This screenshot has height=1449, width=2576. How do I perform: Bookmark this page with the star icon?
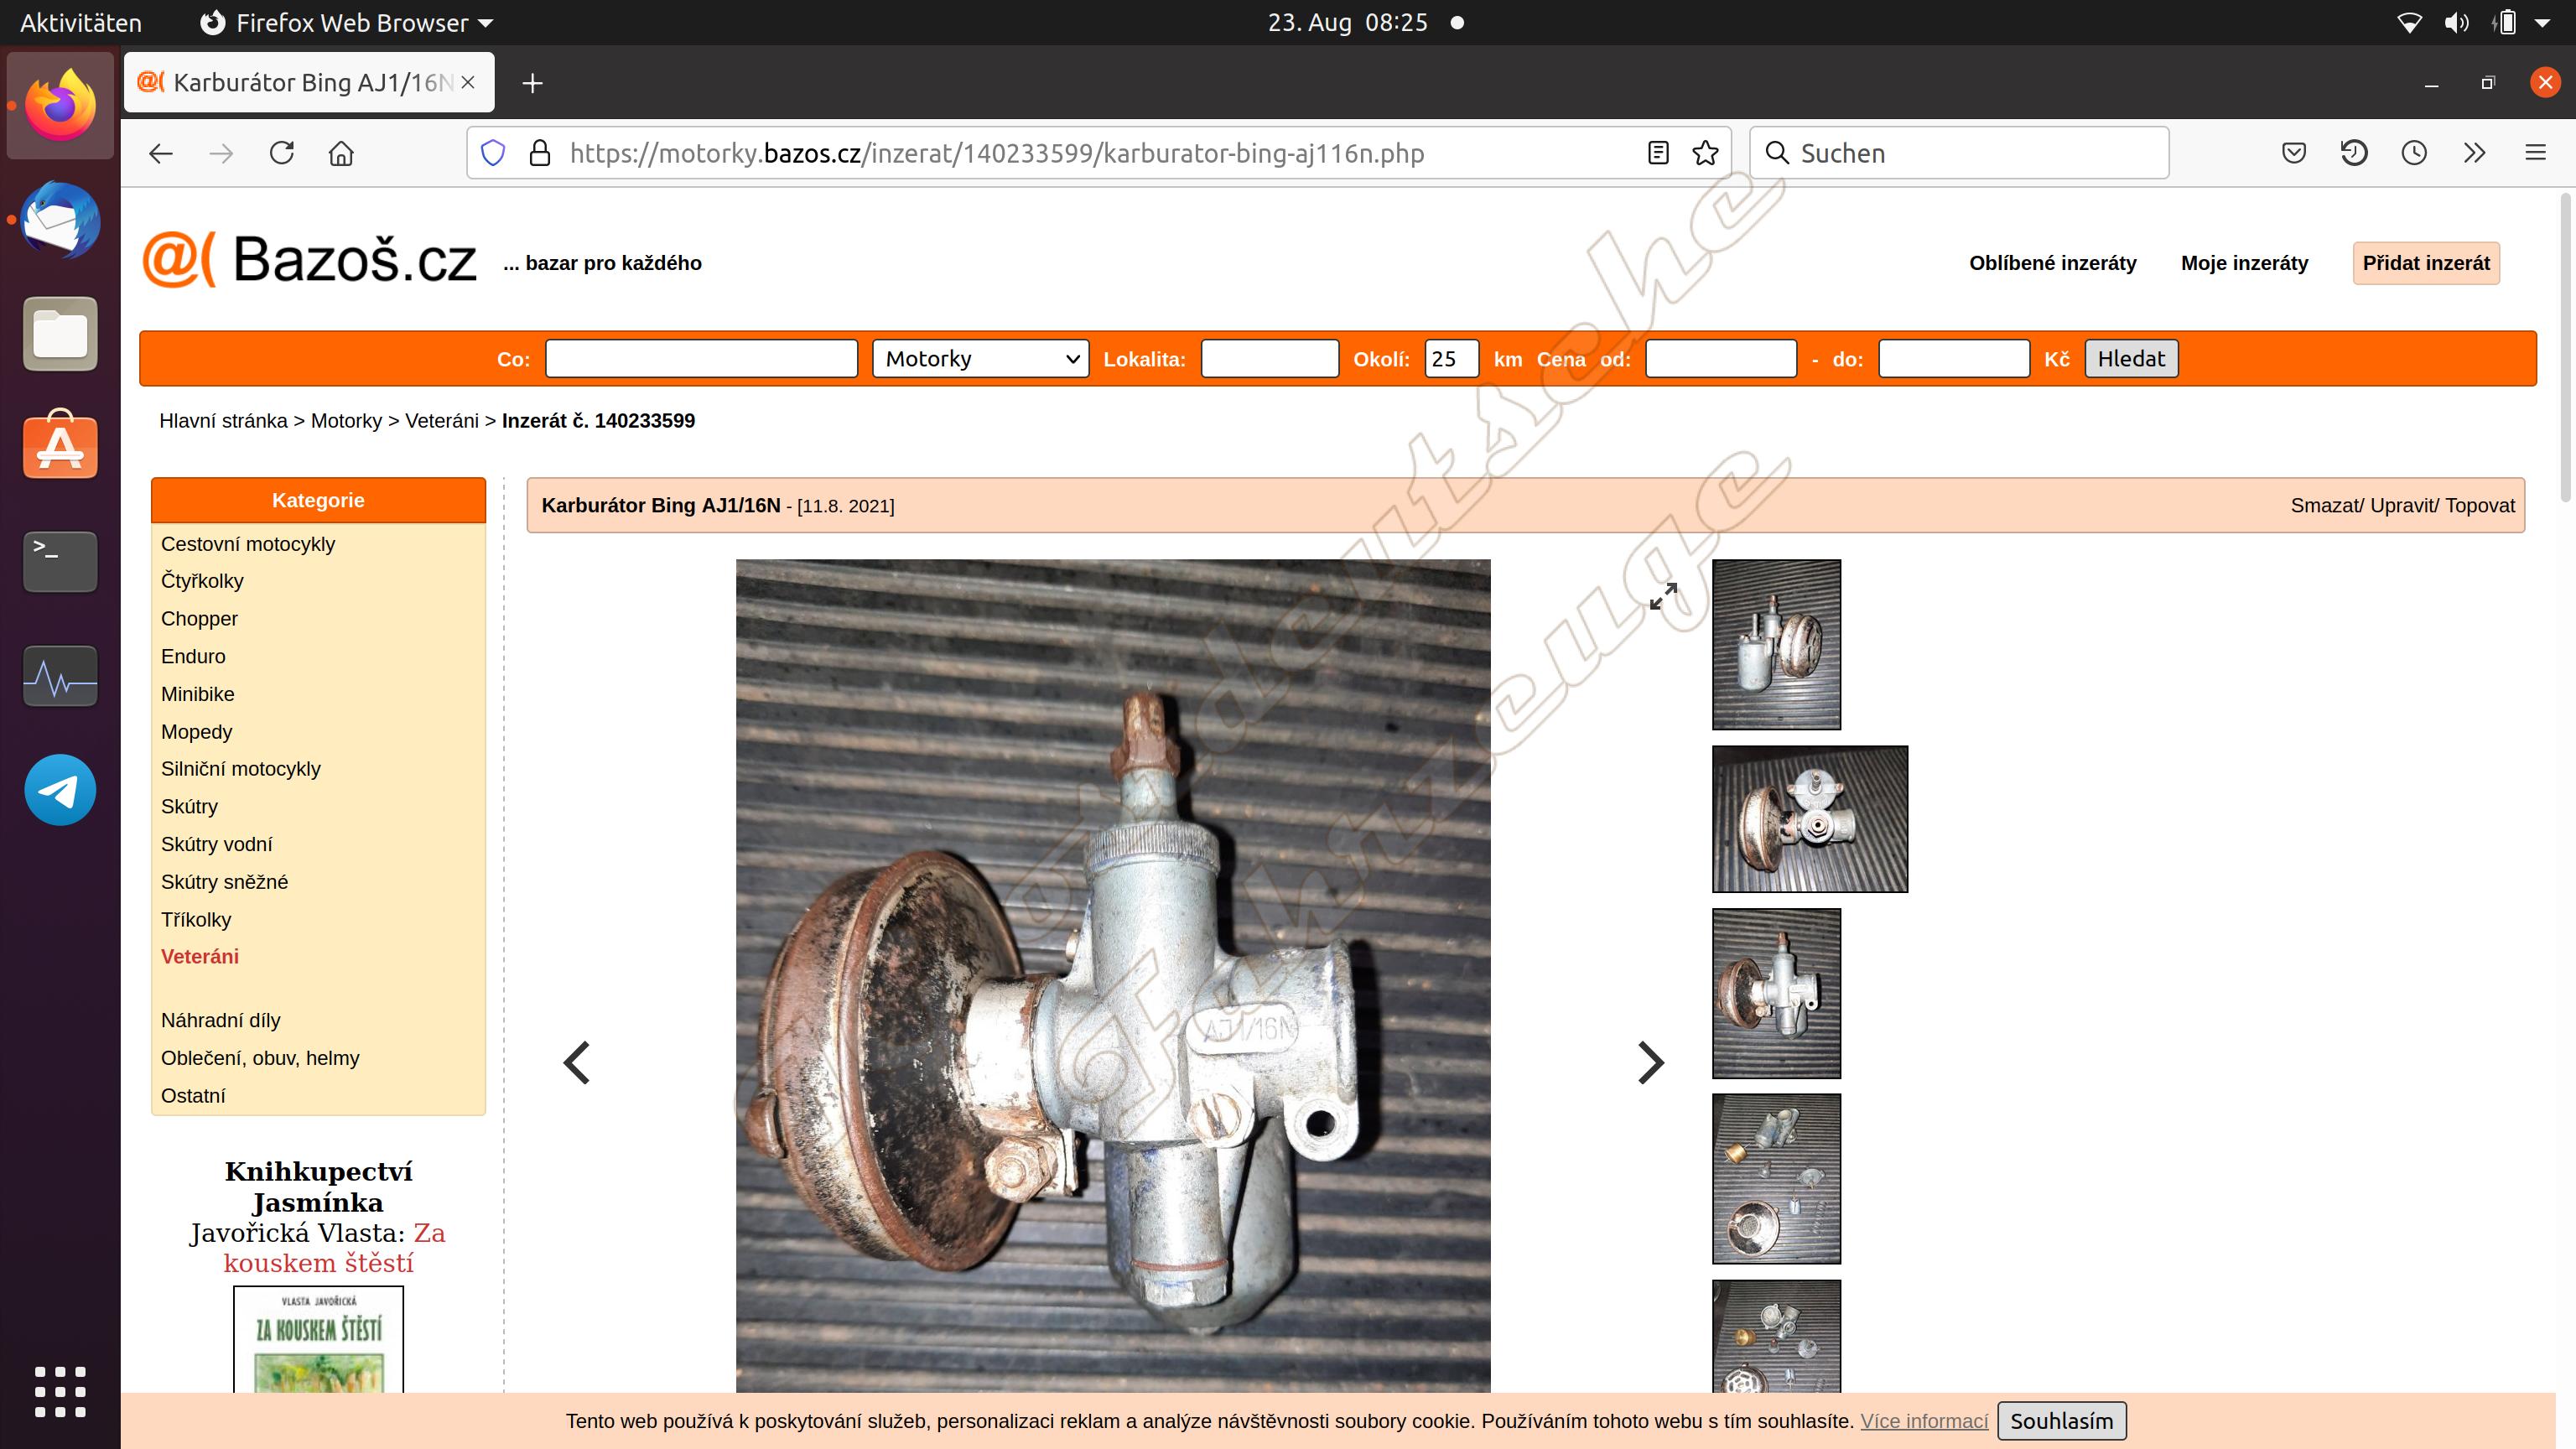tap(1706, 153)
